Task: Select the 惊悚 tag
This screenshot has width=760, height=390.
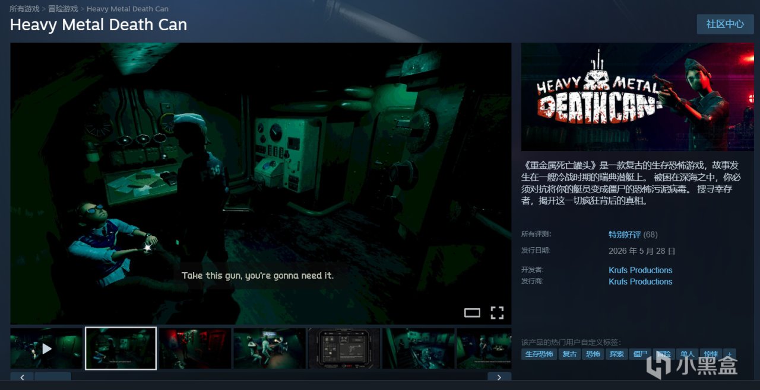Action: [x=711, y=354]
